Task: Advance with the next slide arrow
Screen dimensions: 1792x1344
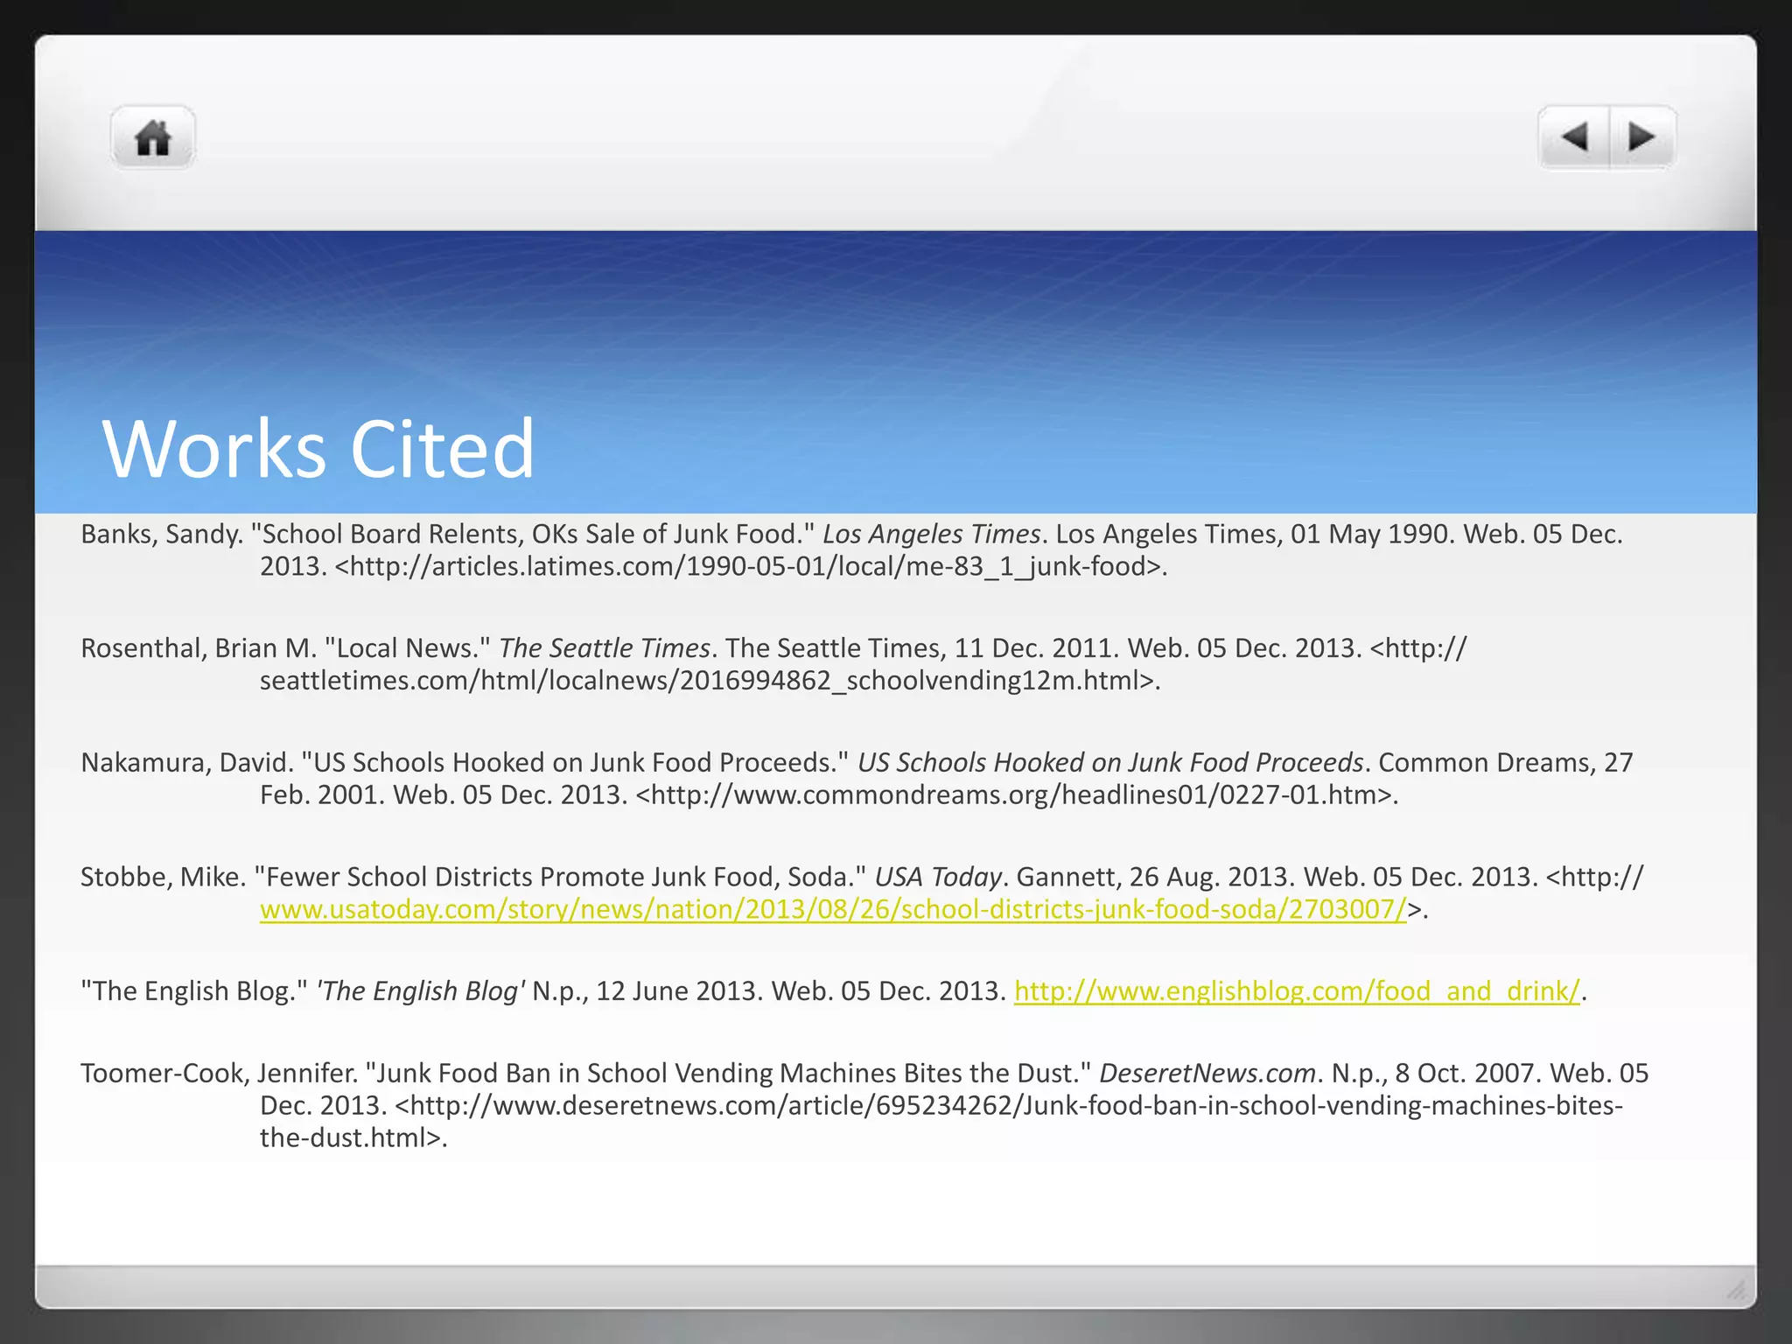Action: 1642,137
